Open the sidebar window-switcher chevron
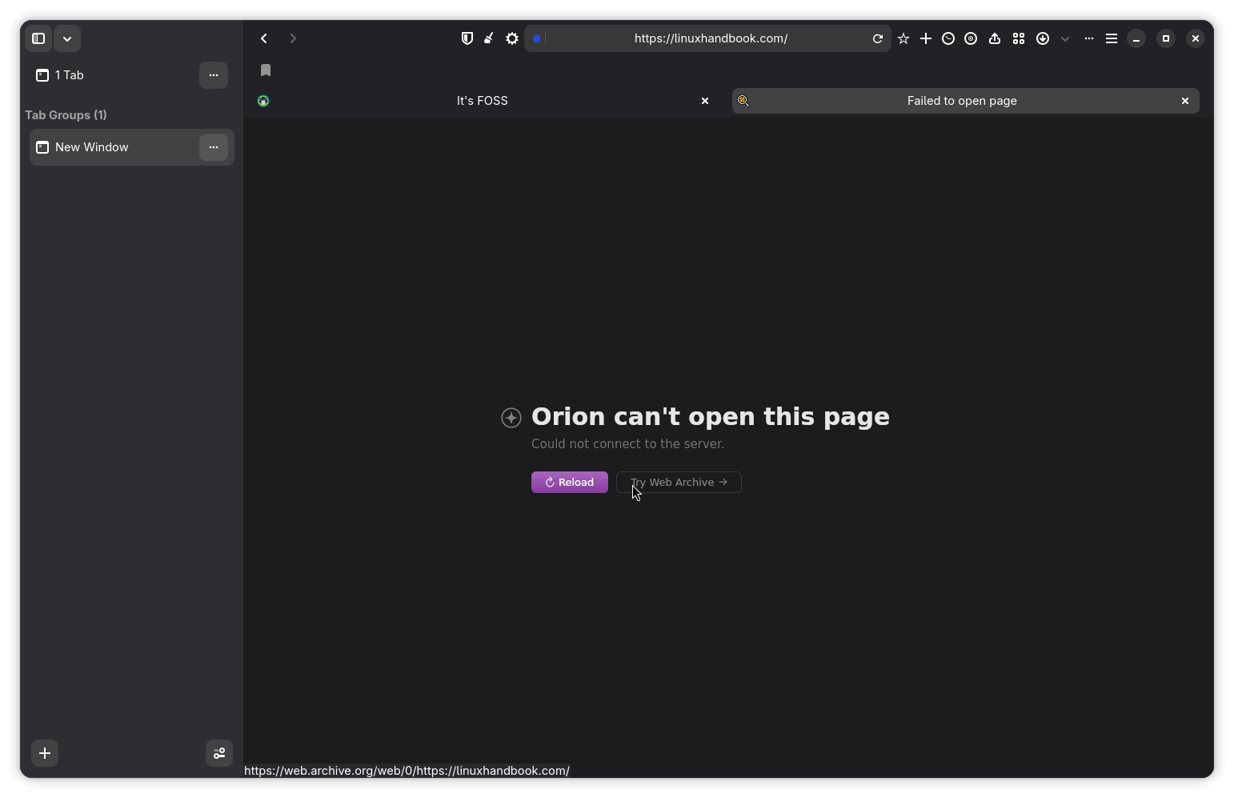 [x=68, y=38]
